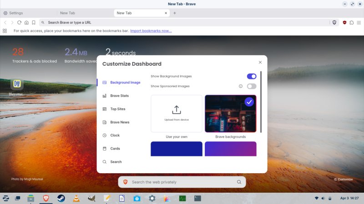Screen dimensions: 364x204
Task: Pick the purple gradient color swatch
Action: coord(231,149)
